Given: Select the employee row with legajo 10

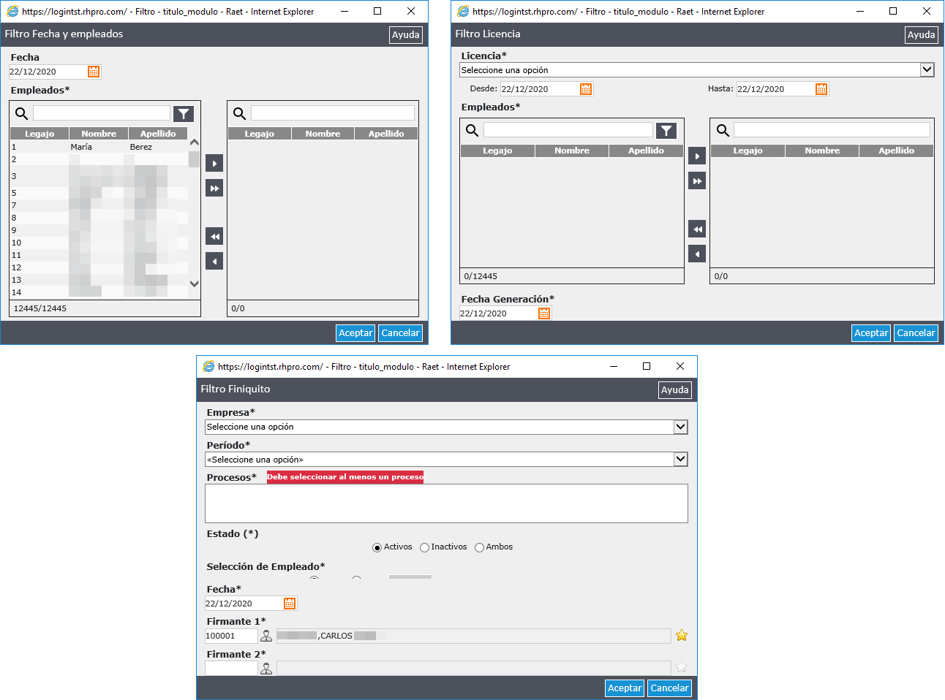Looking at the screenshot, I should pyautogui.click(x=99, y=243).
